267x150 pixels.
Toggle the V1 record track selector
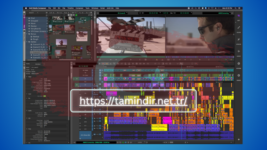pyautogui.click(x=85, y=79)
